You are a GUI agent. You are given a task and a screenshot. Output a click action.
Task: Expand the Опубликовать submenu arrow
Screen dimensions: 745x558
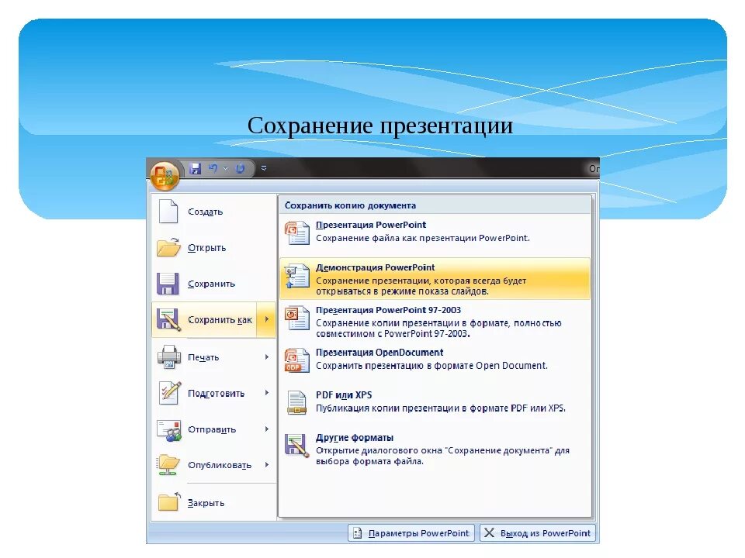pos(267,465)
